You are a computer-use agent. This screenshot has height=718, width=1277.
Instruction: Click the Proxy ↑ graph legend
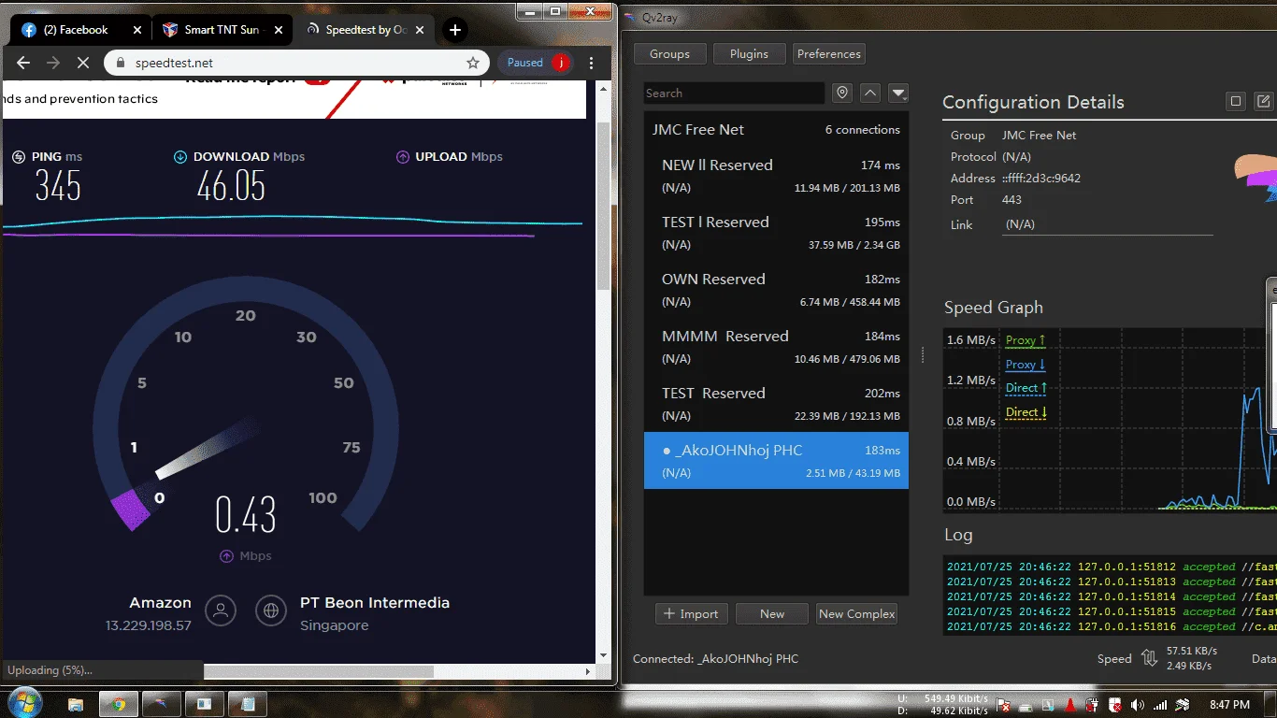click(1026, 341)
